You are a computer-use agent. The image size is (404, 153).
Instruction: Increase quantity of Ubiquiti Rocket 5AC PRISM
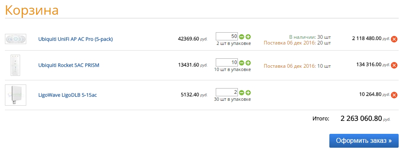[248, 63]
